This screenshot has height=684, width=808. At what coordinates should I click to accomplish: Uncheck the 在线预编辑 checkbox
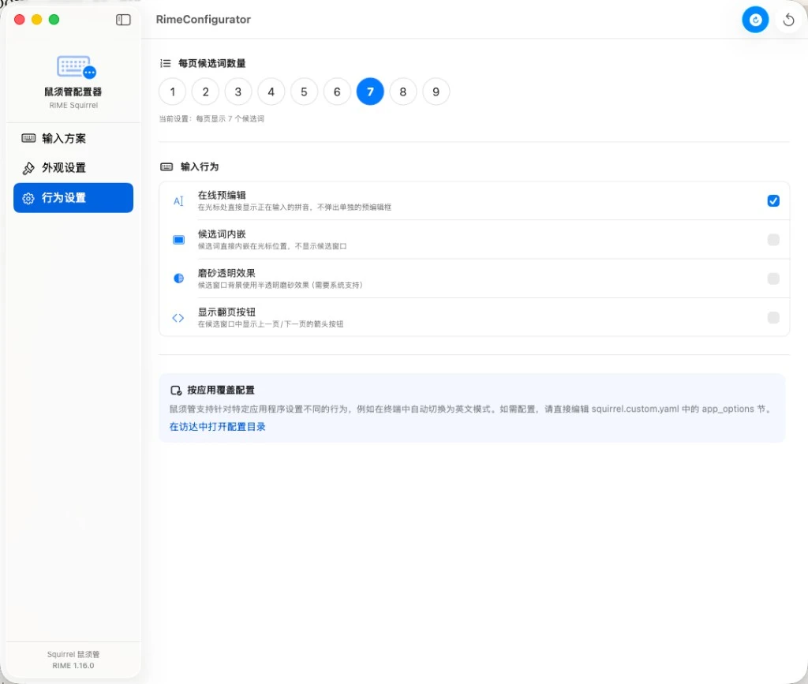pos(773,201)
